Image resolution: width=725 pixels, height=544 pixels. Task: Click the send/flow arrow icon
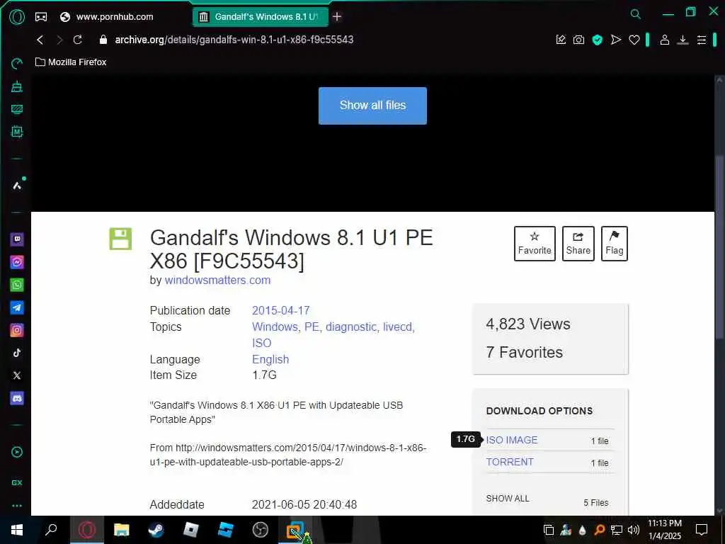click(x=616, y=40)
